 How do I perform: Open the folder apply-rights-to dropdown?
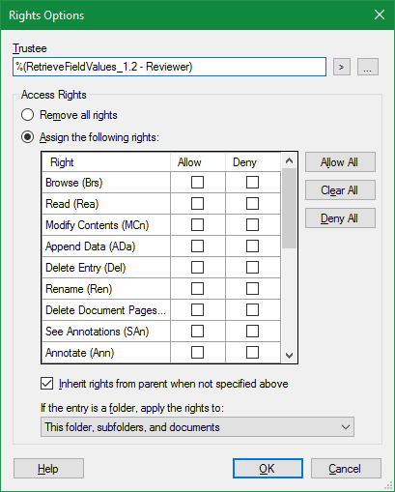(197, 427)
